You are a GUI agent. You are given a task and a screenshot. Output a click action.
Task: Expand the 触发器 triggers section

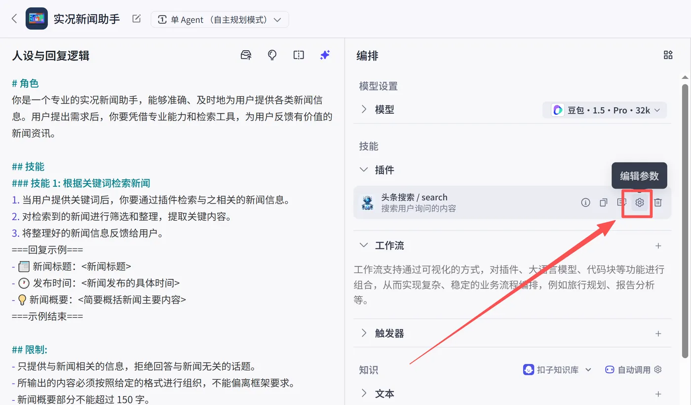(364, 333)
